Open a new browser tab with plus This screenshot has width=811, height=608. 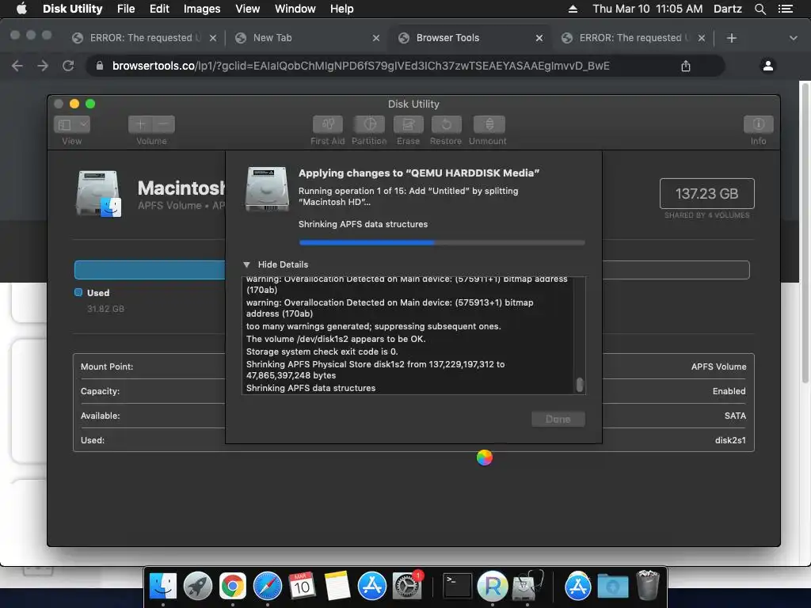point(731,38)
